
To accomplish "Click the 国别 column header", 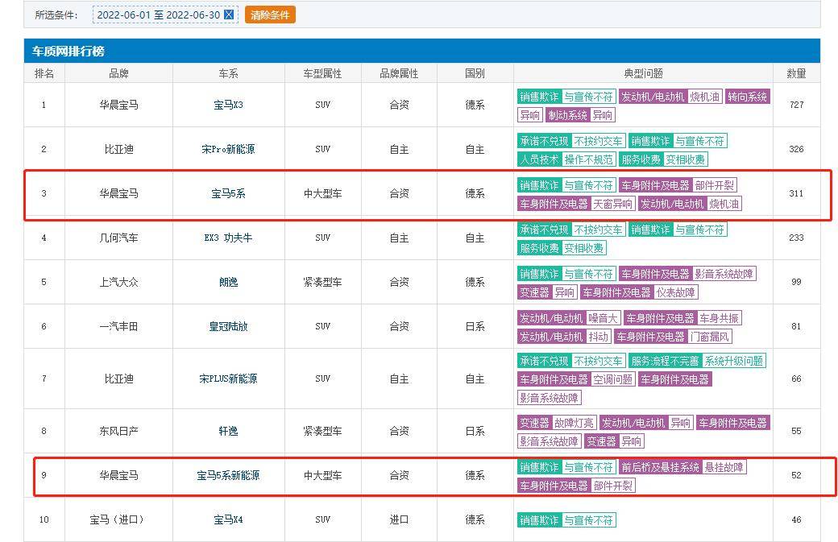I will pos(475,74).
